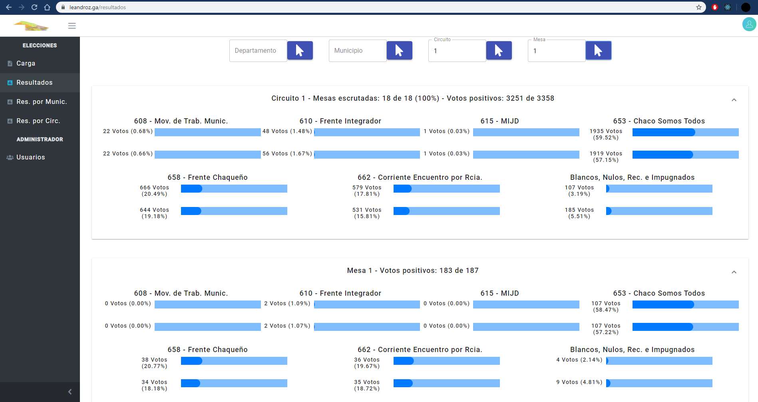Open Res. por Munic. page

pyautogui.click(x=40, y=102)
